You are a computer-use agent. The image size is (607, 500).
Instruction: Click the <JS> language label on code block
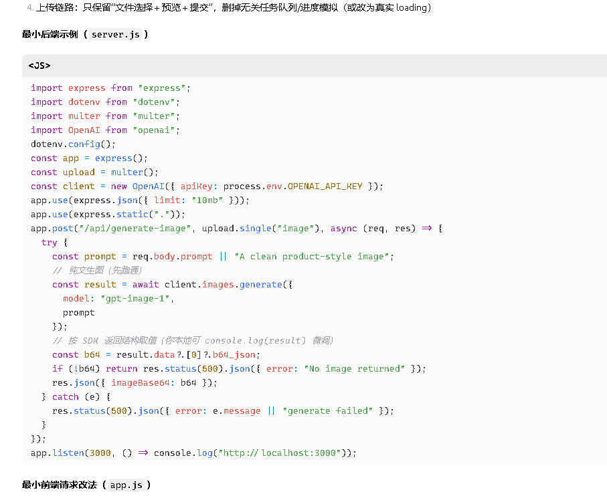pos(39,66)
